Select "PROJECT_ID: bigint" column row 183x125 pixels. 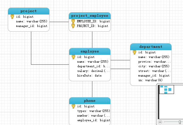tap(92, 26)
